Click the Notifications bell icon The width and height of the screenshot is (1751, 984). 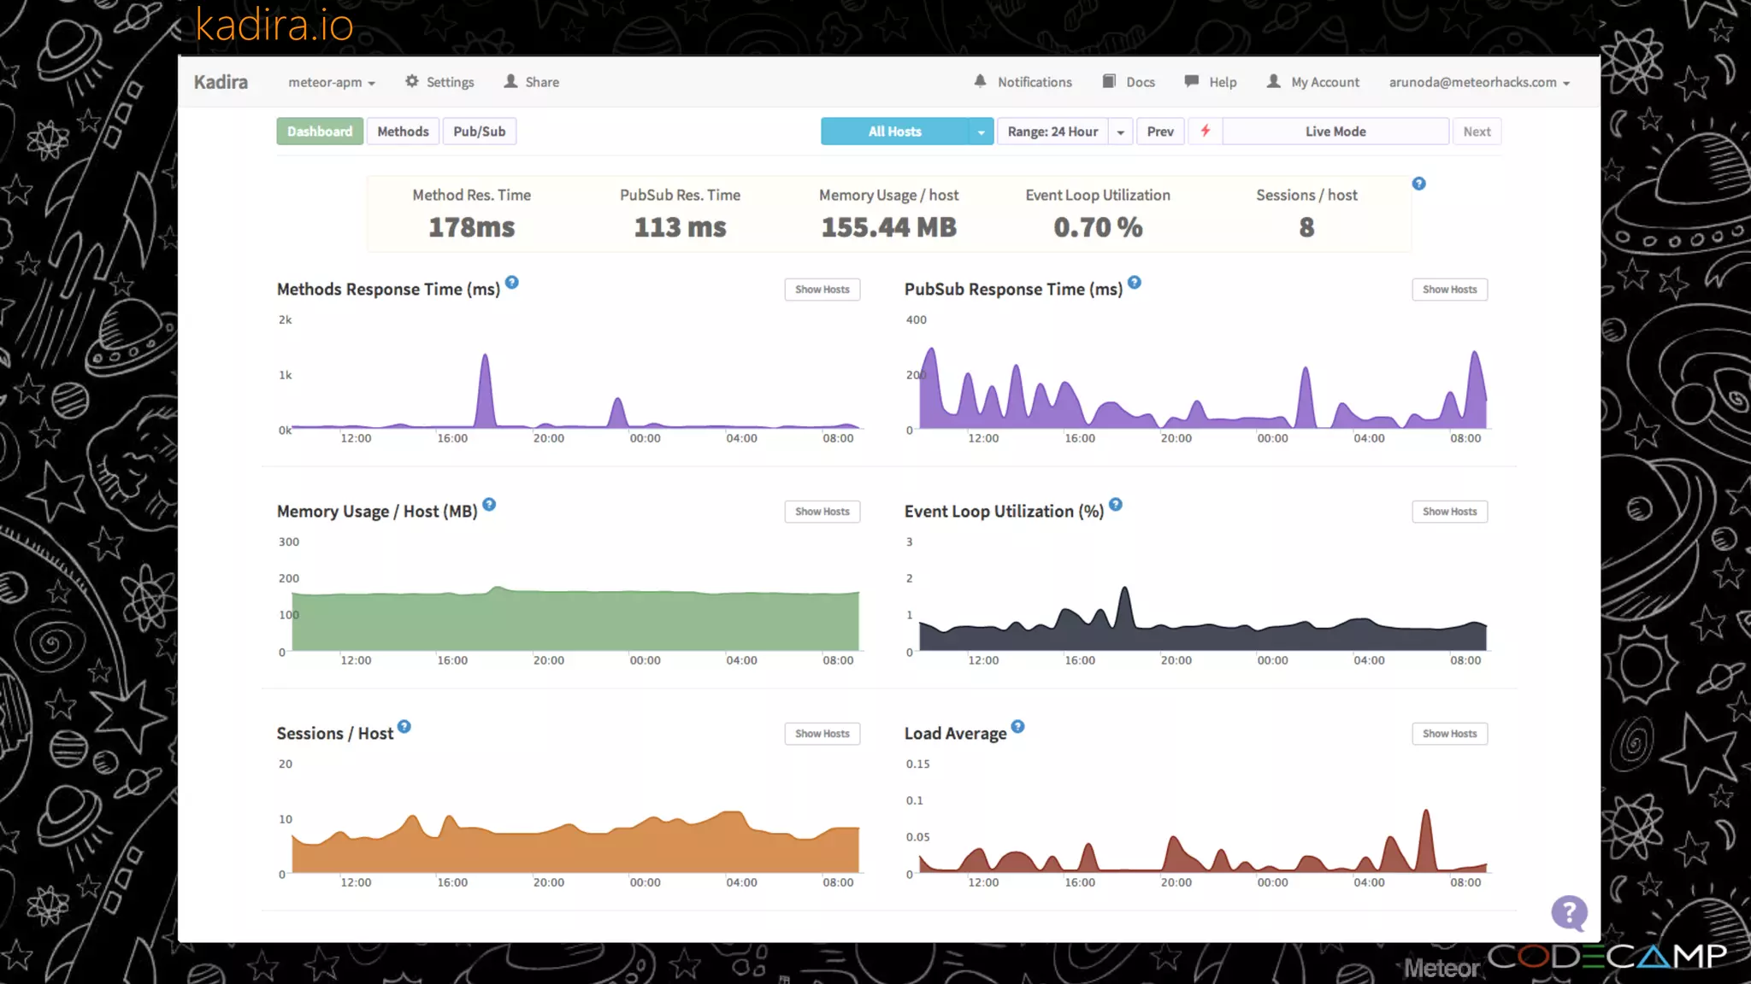980,81
